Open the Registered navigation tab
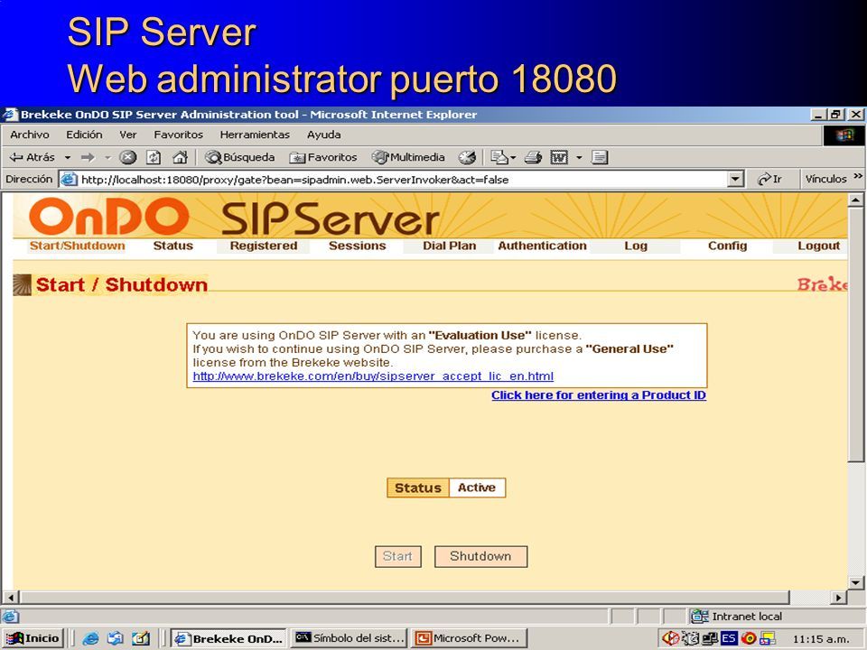867x650 pixels. (264, 246)
